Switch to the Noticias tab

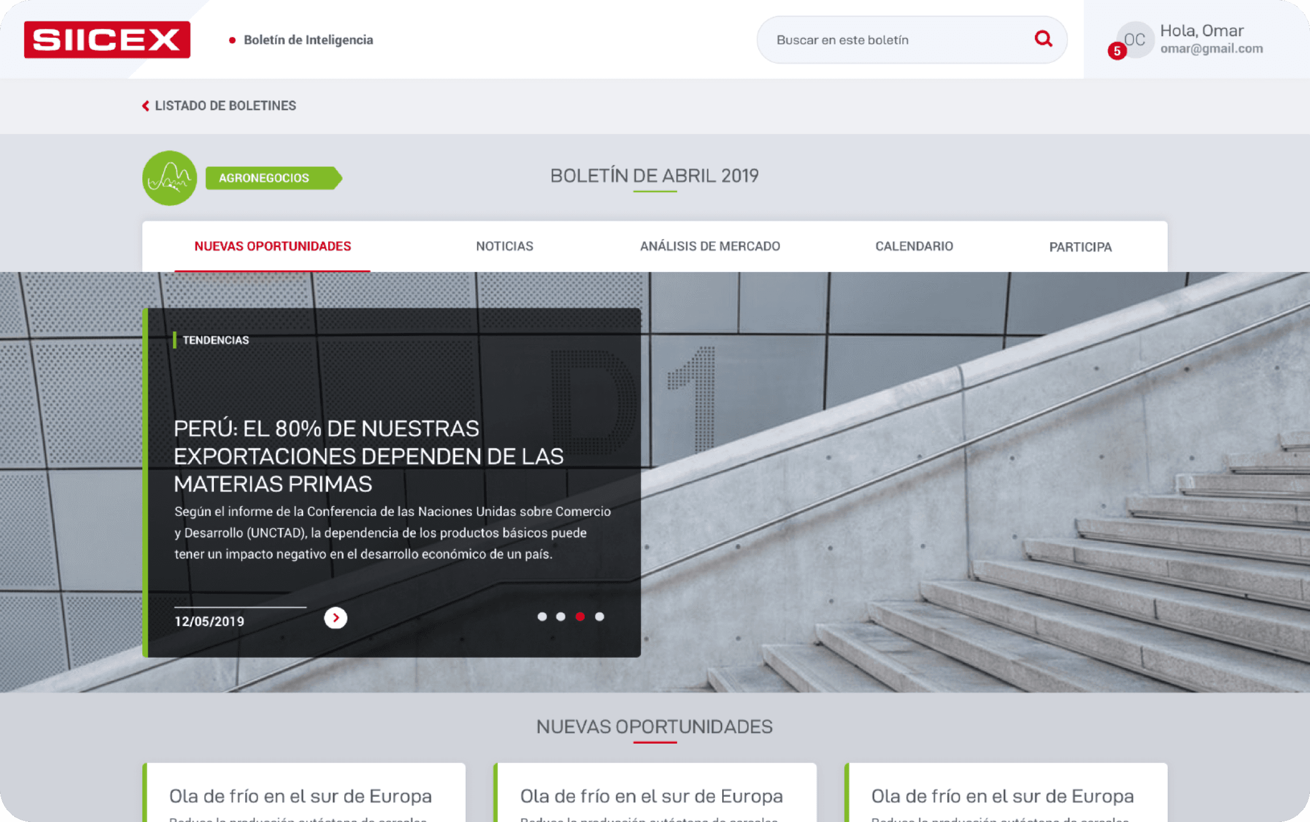pyautogui.click(x=505, y=246)
